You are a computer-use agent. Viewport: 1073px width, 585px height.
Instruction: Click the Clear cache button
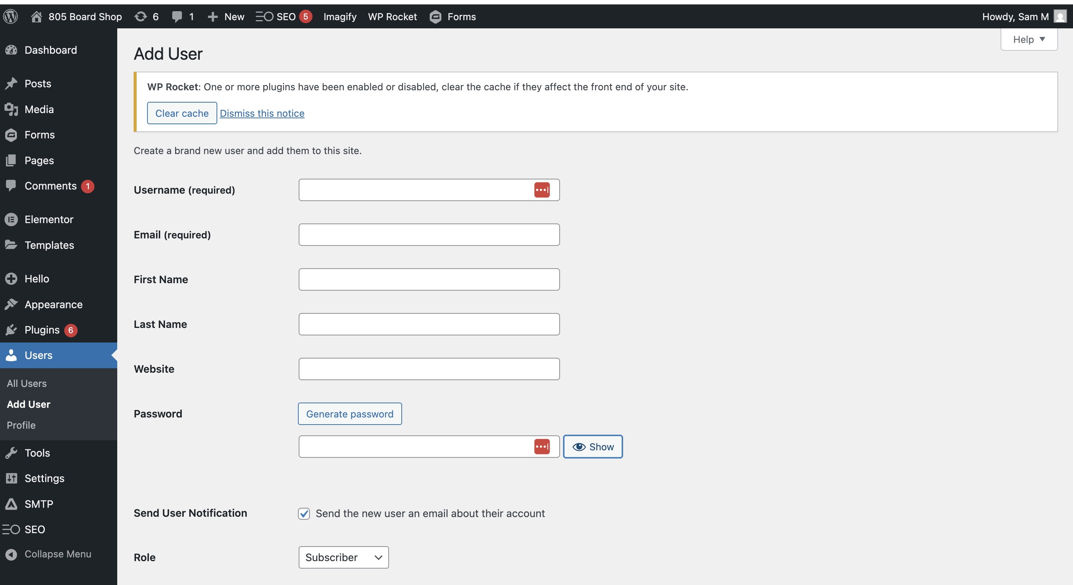tap(182, 113)
